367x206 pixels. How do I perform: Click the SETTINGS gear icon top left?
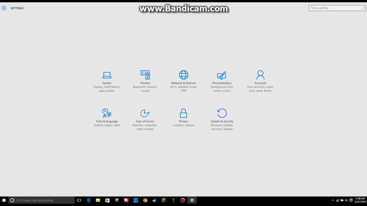click(4, 8)
